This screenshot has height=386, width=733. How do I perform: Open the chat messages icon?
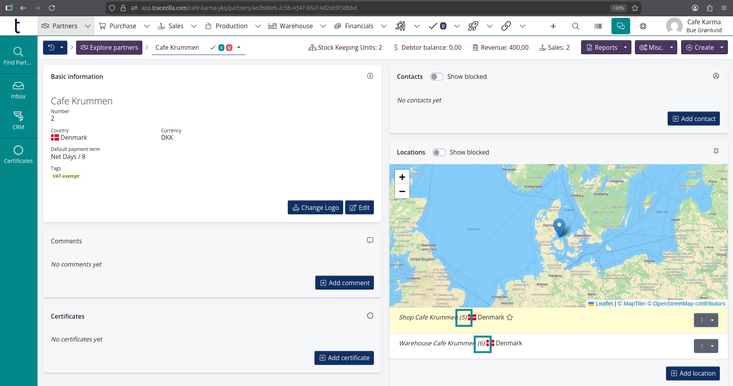pos(620,26)
